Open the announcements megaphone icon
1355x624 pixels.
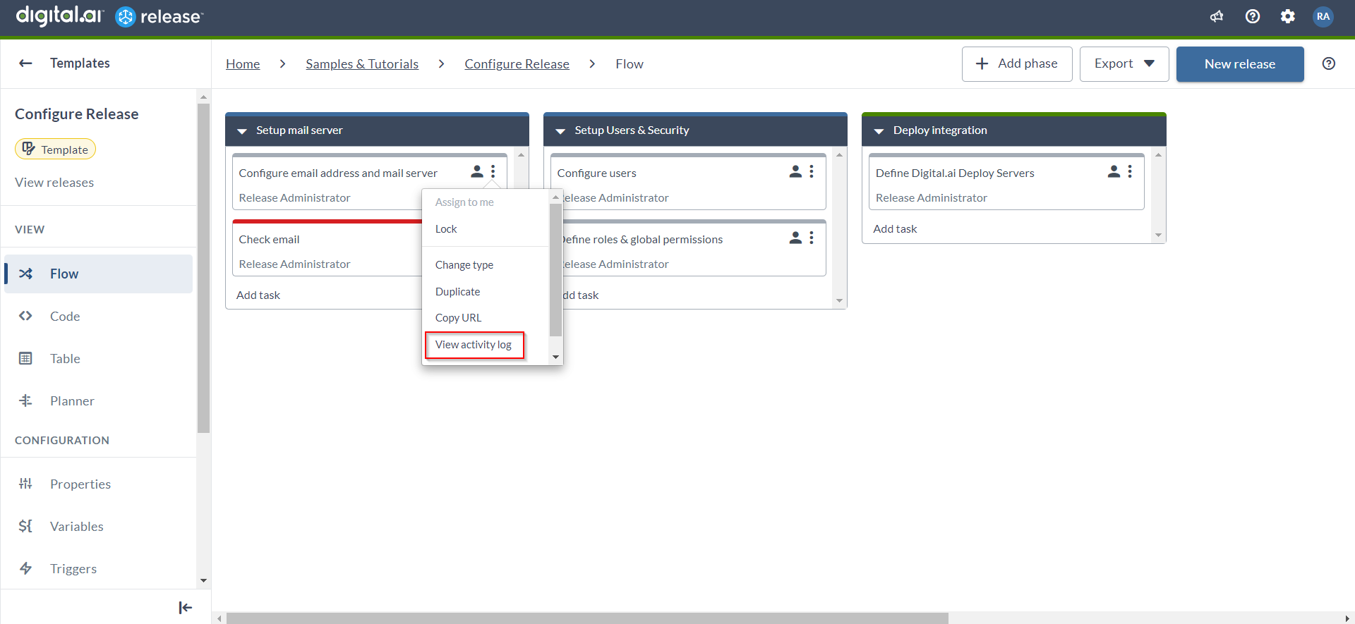pos(1217,16)
